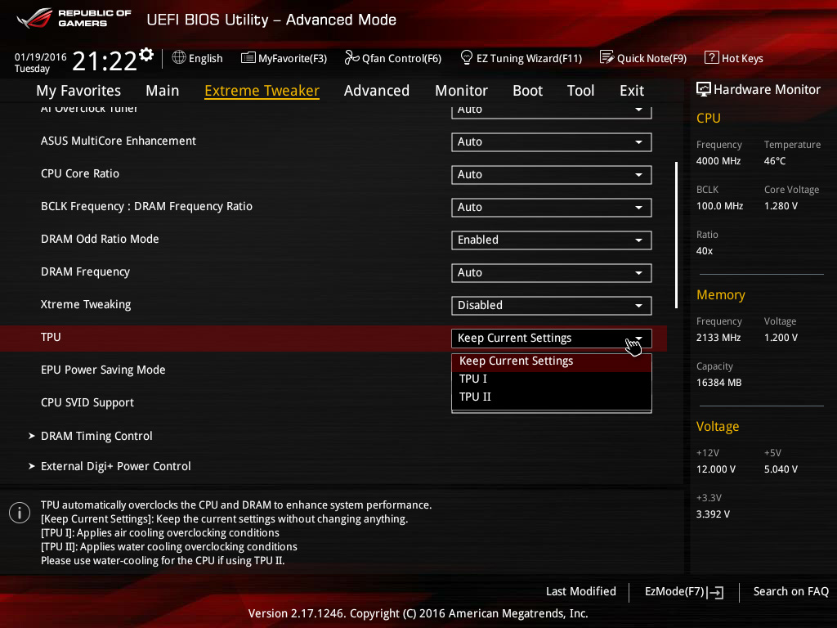Select TPU I option in the list

[552, 379]
